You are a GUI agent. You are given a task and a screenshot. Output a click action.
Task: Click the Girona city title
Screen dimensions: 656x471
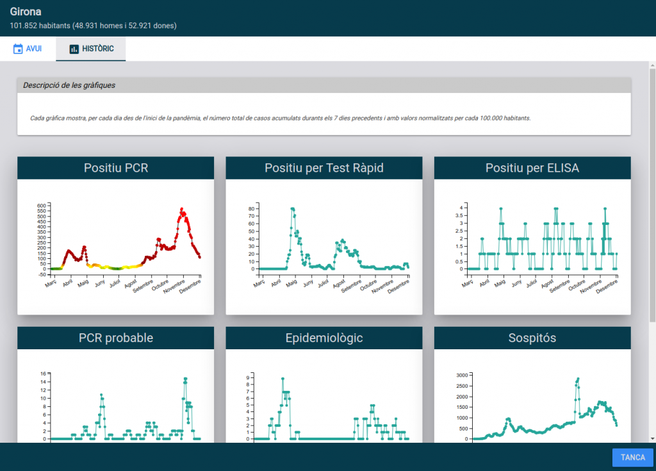26,12
